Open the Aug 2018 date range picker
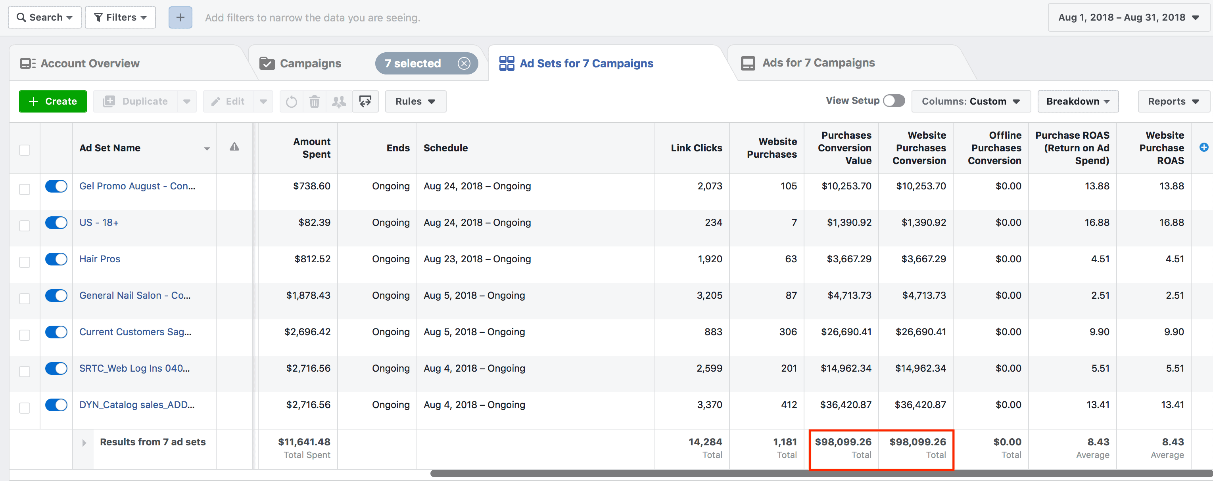Viewport: 1213px width, 481px height. click(x=1128, y=17)
